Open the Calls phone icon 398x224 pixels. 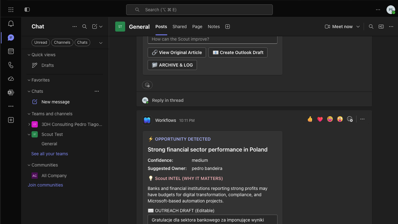(11, 65)
